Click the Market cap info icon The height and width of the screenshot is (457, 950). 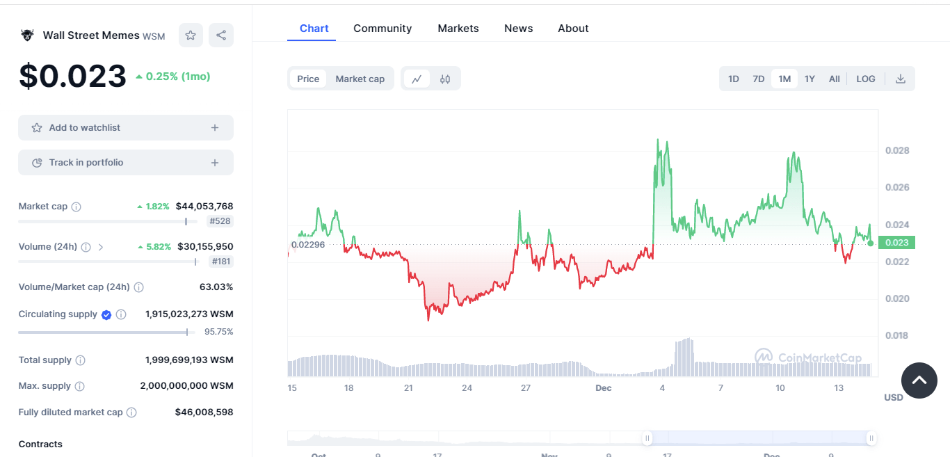pyautogui.click(x=77, y=207)
